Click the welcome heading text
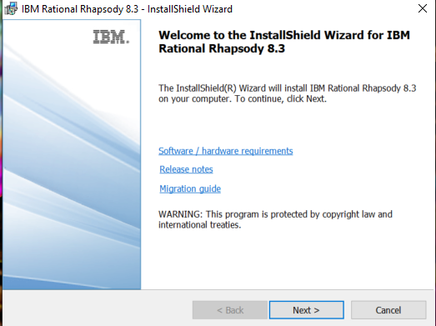Screen dimensions: 436x326 point(284,42)
